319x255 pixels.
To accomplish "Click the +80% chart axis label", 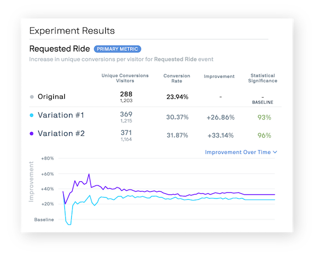I will click(47, 158).
